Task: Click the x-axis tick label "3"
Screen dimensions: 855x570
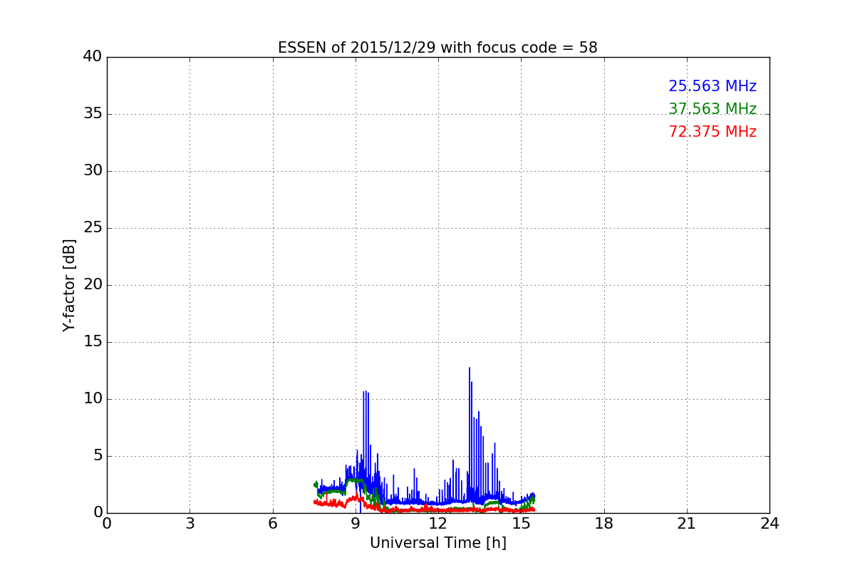Action: coord(190,524)
